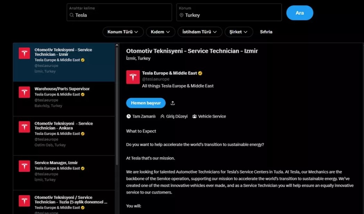Click the verified badge on the Ankara technician listing
The width and height of the screenshot is (364, 214).
point(83,134)
